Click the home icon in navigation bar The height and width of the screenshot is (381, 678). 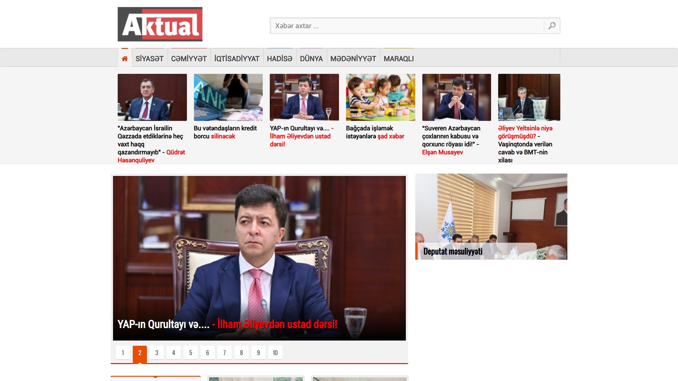[125, 58]
